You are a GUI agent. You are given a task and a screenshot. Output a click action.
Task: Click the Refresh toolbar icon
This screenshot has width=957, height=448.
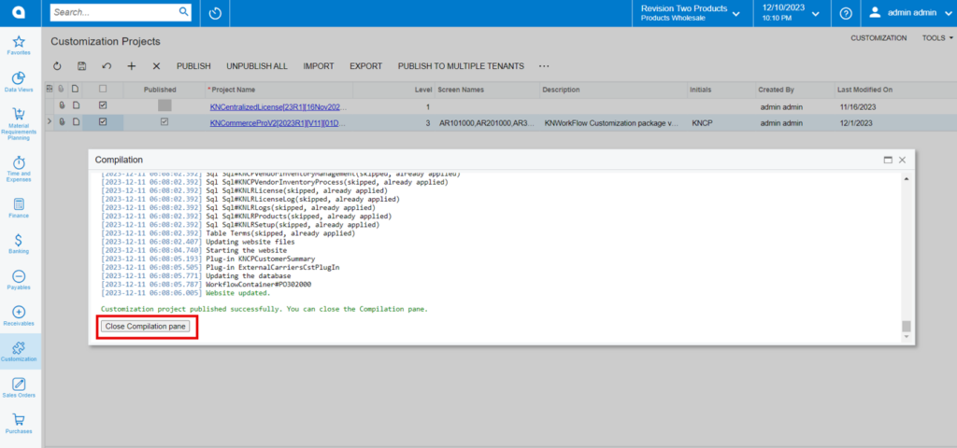pos(57,66)
